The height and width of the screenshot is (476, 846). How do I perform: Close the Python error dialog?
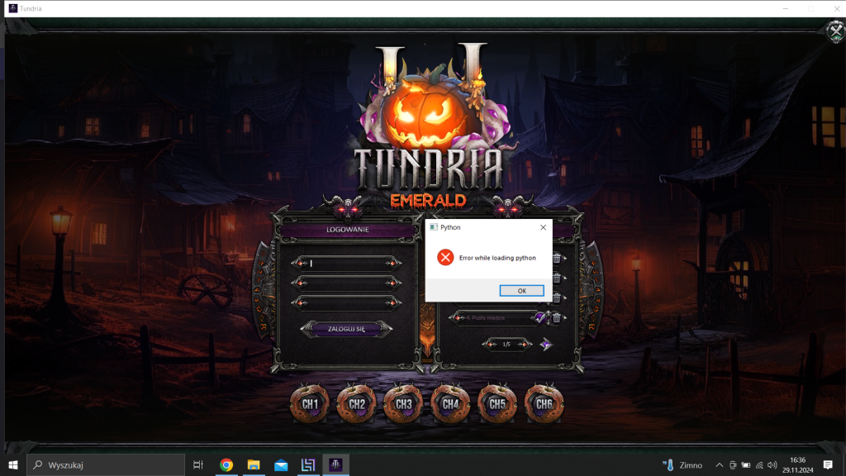point(543,227)
